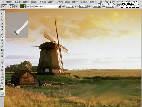The height and width of the screenshot is (107, 142).
Task: Select the Rectangular Marquee tool
Action: click(2, 17)
